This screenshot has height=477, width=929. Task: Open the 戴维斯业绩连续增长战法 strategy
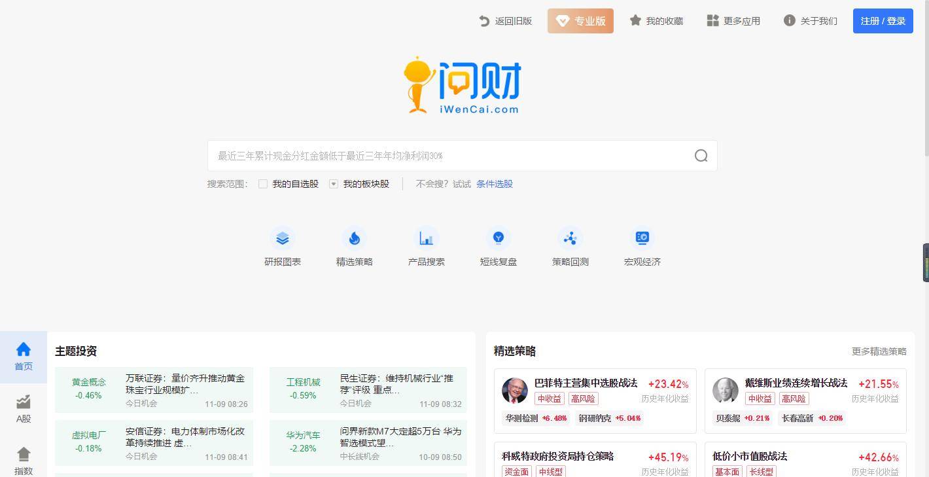[796, 383]
